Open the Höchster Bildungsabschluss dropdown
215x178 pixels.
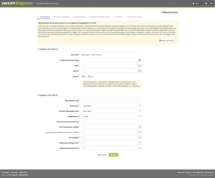tap(112, 111)
